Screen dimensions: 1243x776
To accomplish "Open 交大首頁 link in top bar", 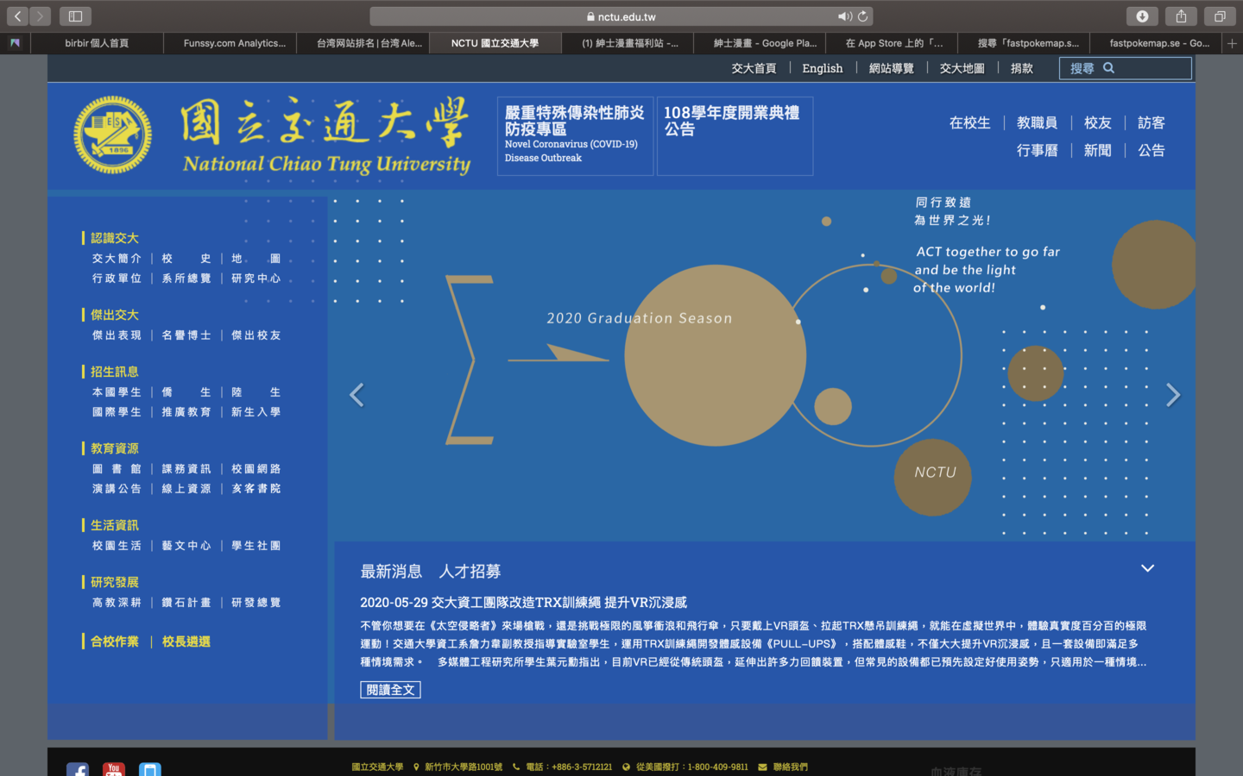I will point(754,68).
